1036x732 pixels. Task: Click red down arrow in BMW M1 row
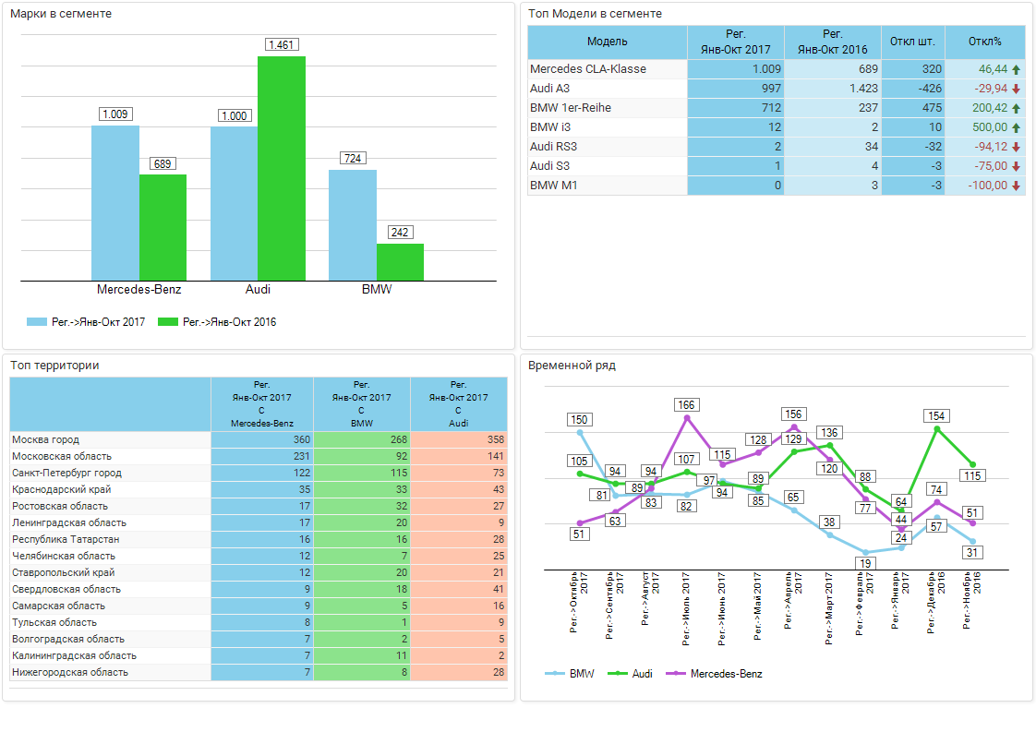(x=1016, y=186)
